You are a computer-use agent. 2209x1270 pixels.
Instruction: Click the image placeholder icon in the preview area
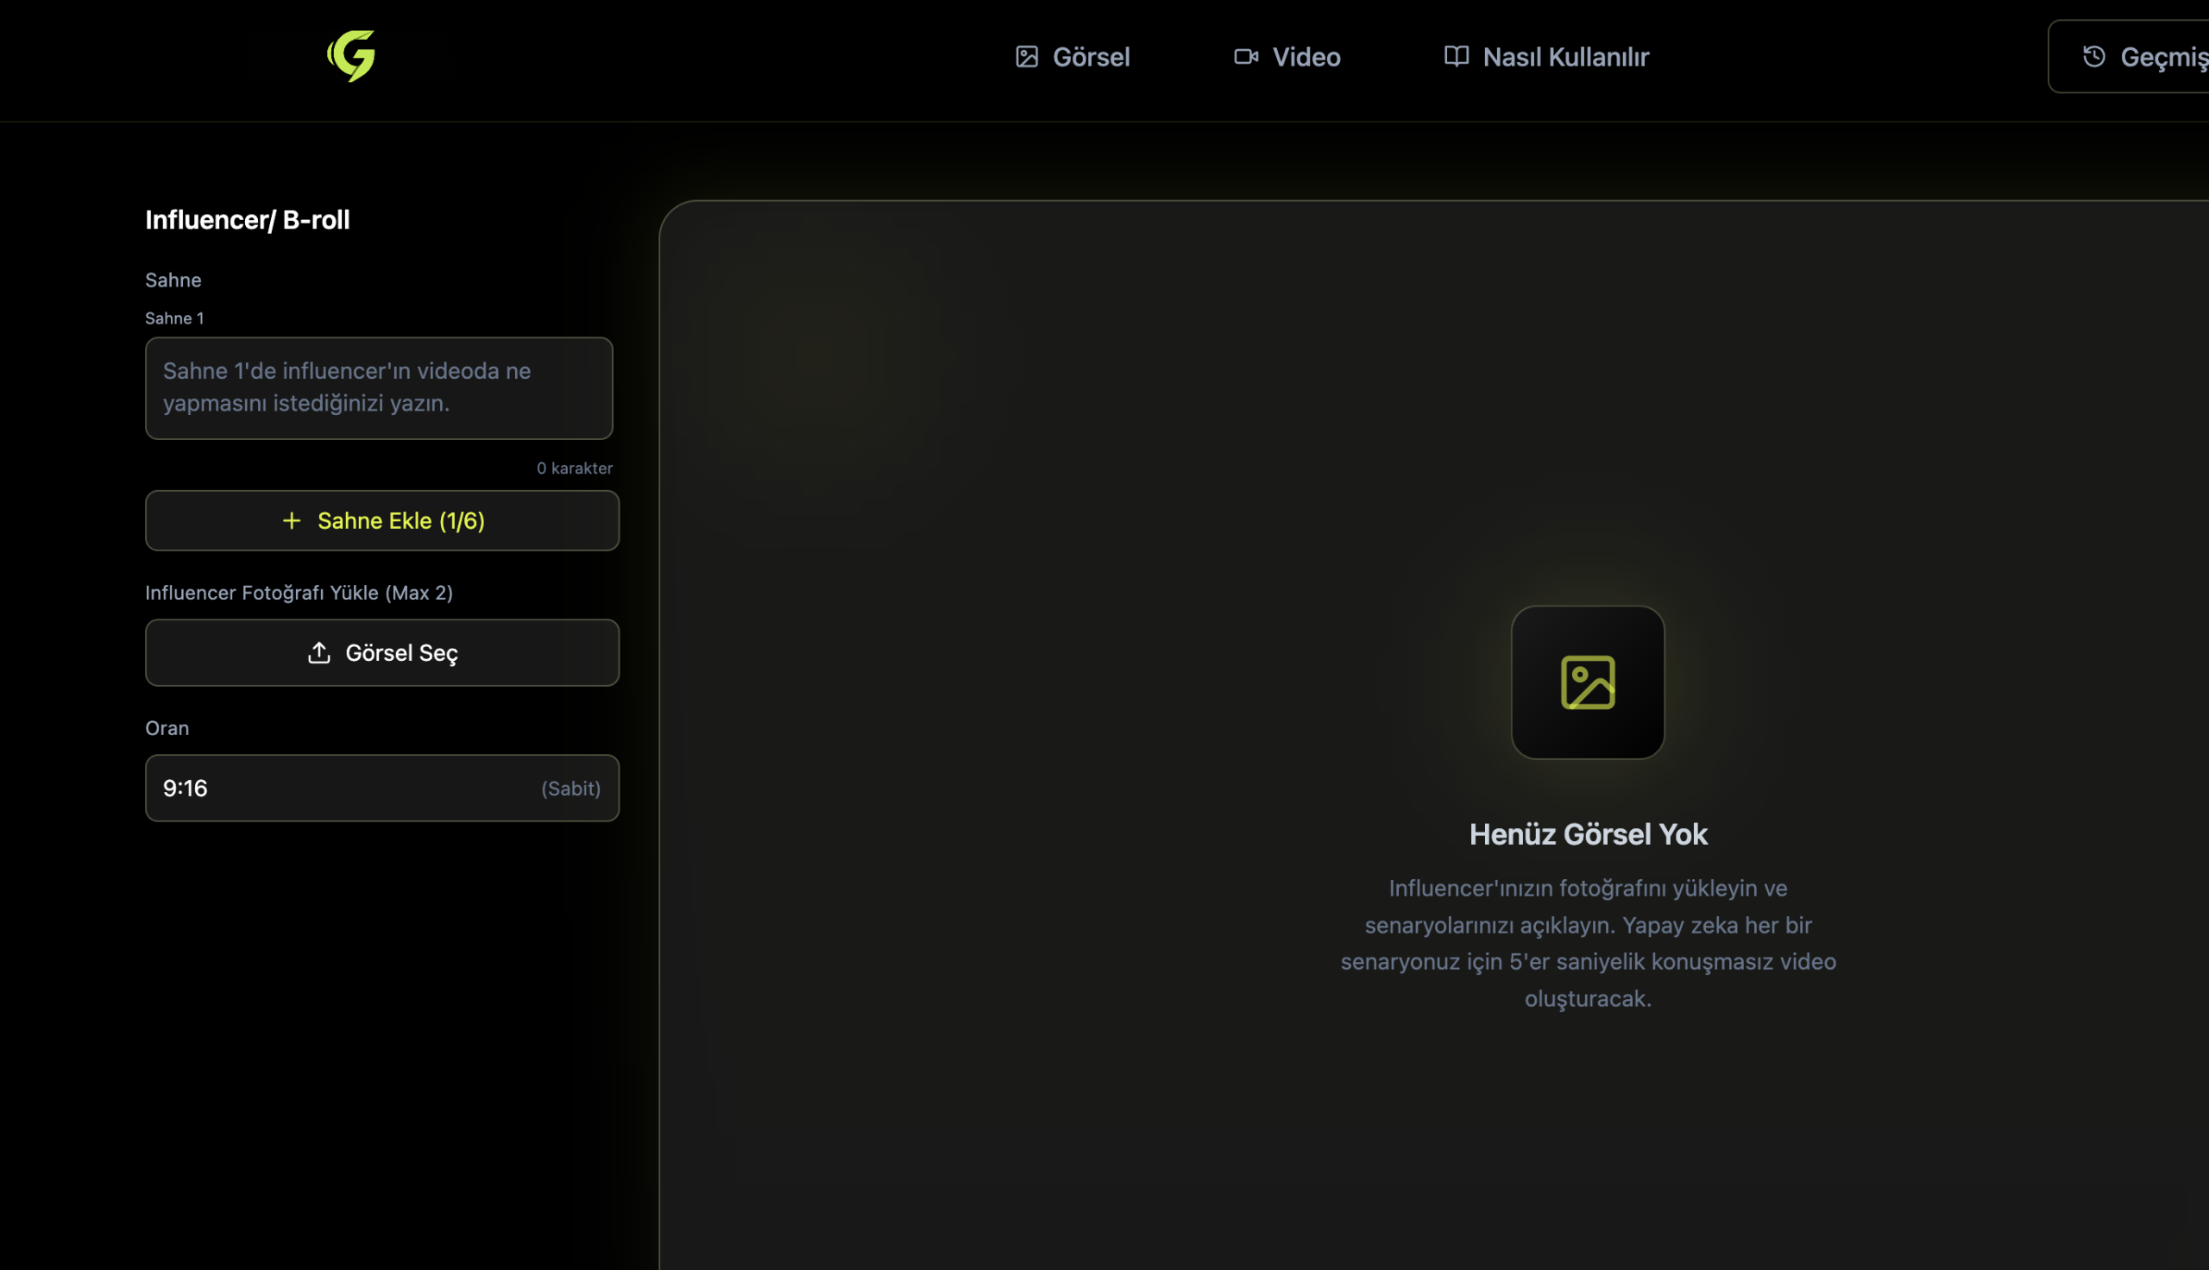click(x=1587, y=682)
